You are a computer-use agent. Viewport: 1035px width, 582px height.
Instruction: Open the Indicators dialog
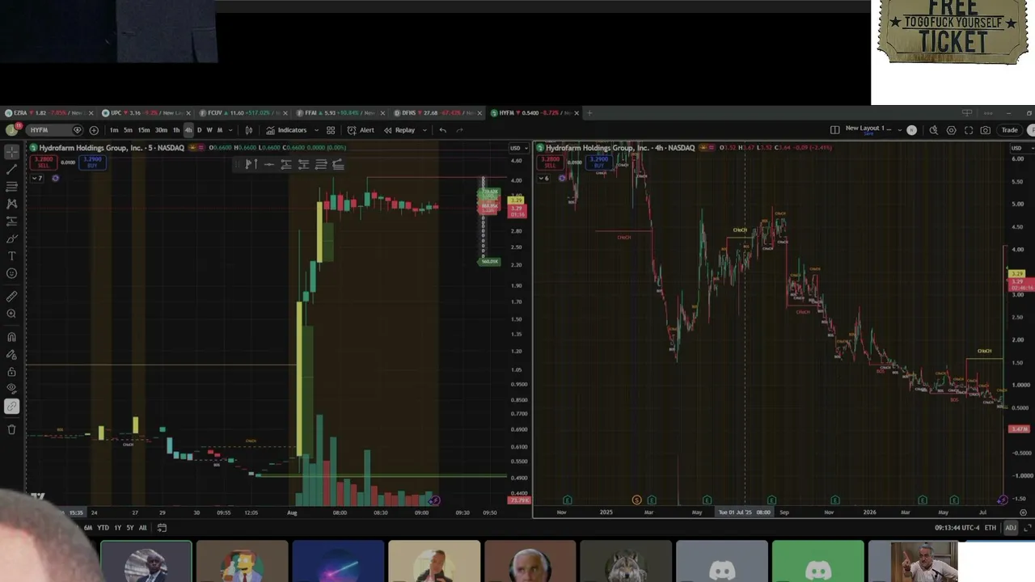pos(286,130)
